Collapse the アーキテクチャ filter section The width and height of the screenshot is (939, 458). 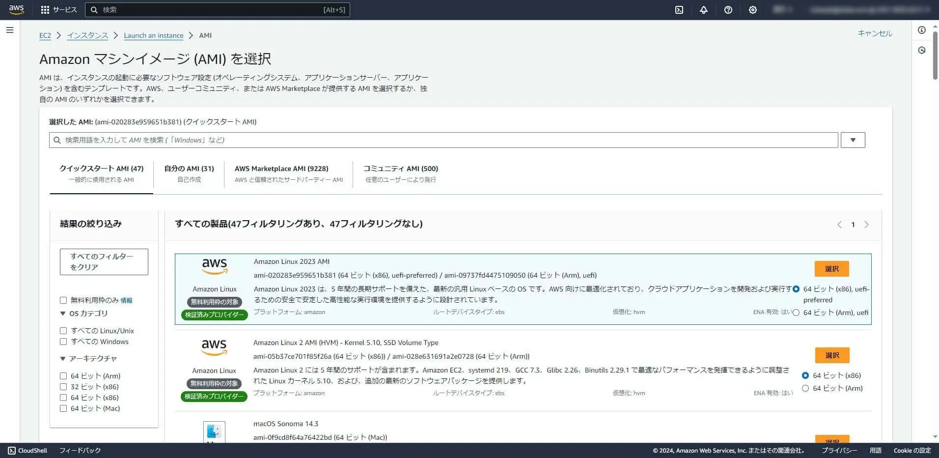[x=63, y=359]
